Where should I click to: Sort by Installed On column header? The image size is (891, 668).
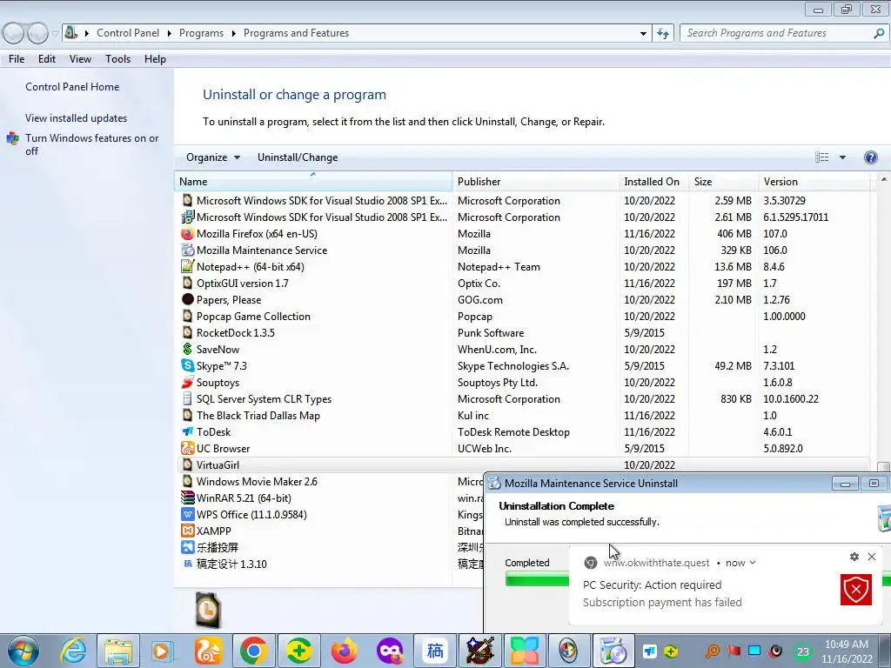[x=653, y=182]
